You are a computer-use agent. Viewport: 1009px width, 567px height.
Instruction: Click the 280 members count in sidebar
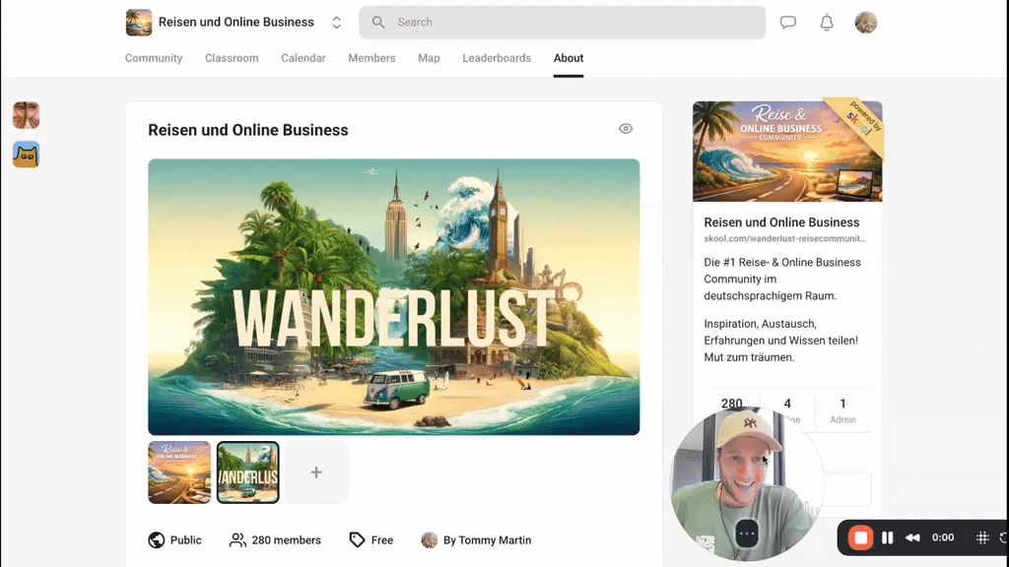[732, 403]
